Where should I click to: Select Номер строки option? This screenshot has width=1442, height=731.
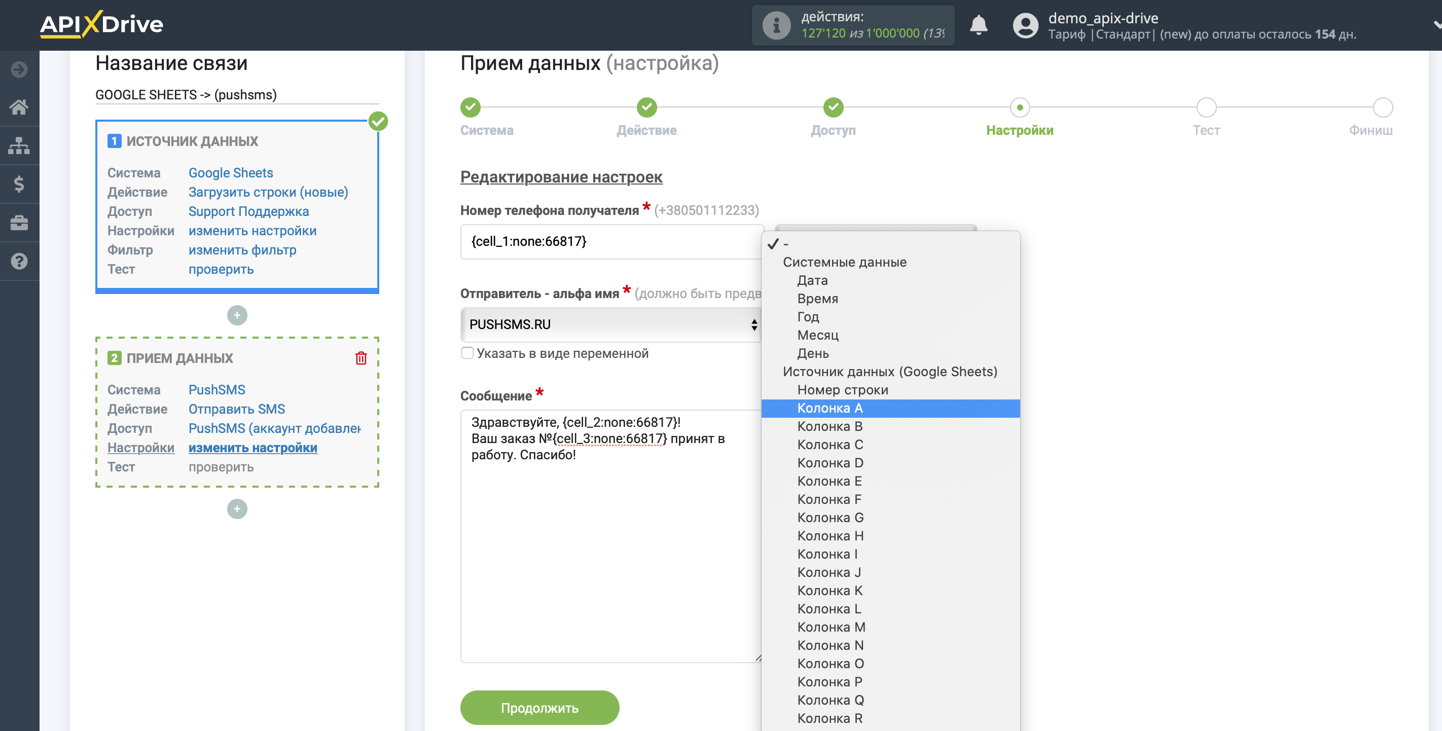890,390
